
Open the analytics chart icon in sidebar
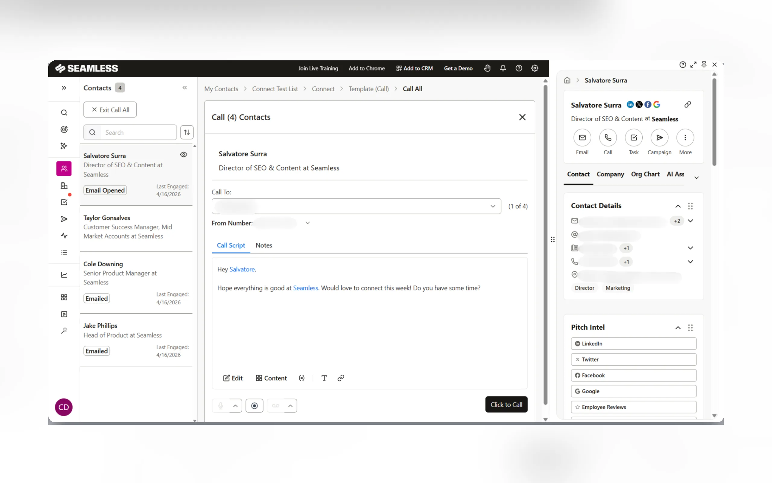[64, 275]
